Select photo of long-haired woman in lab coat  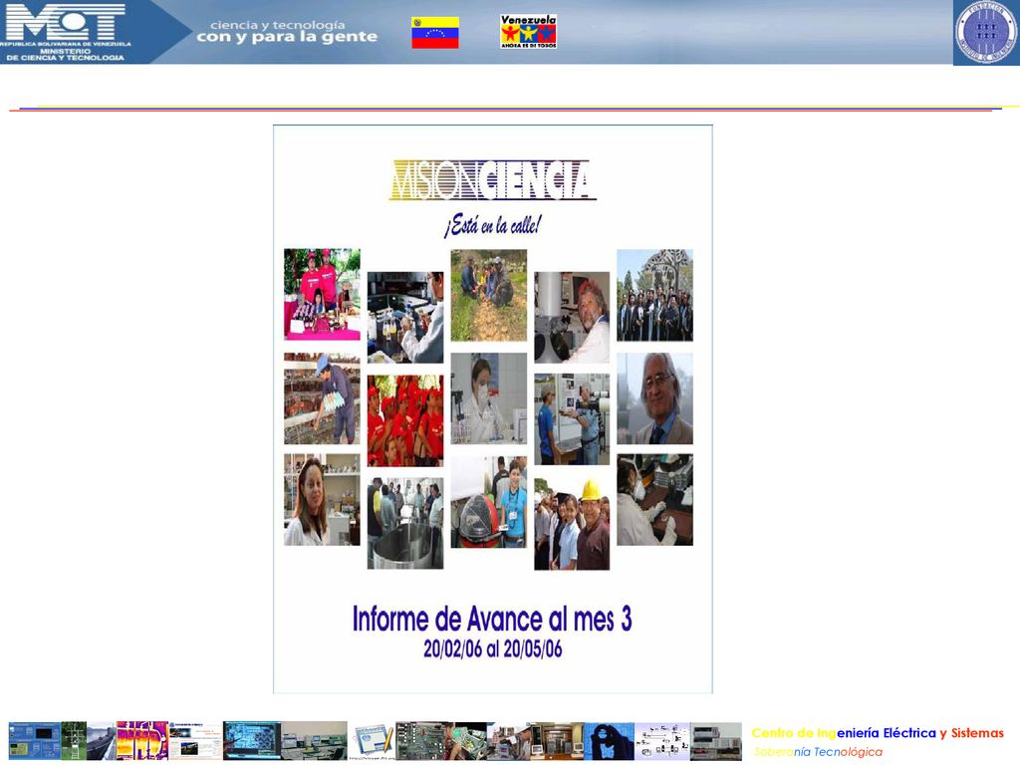coord(322,500)
